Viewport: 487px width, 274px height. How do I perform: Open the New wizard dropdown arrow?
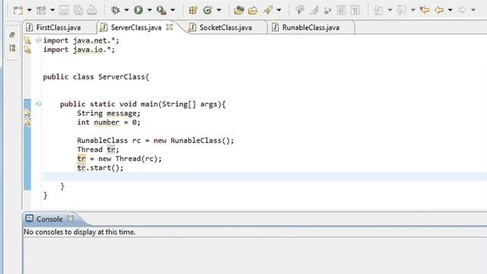(x=29, y=10)
